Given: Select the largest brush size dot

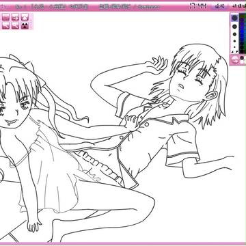Looking at the screenshot, I should pos(234,18).
